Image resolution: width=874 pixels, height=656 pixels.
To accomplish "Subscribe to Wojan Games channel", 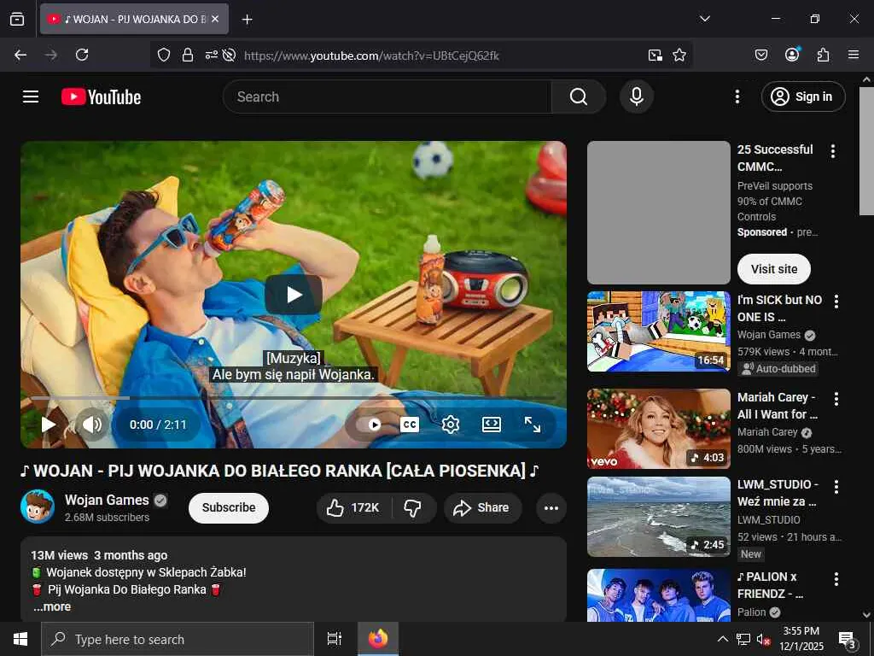I will (229, 507).
